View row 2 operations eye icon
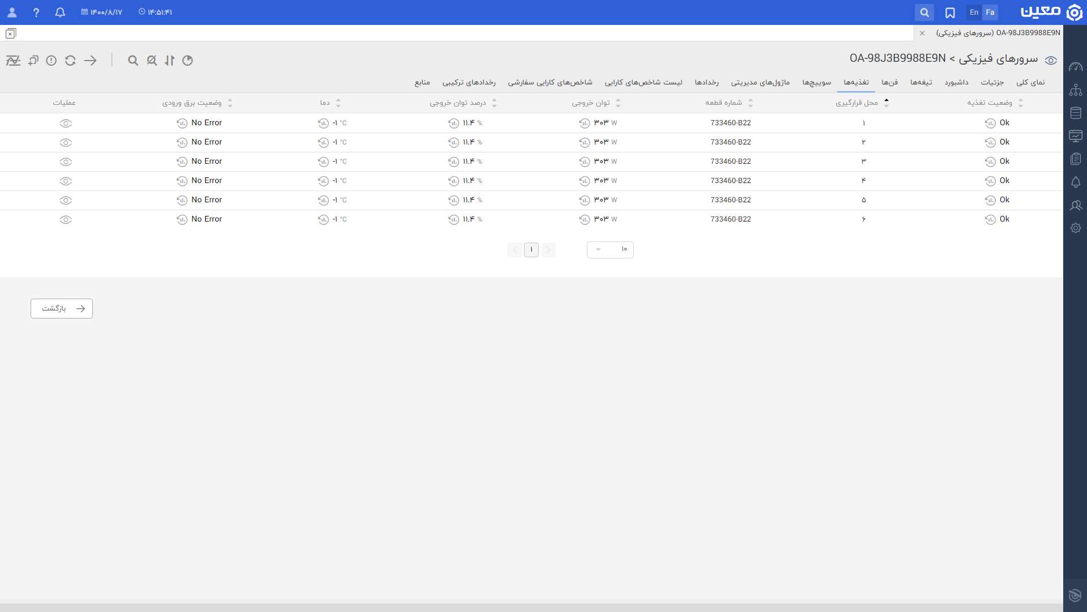Image resolution: width=1087 pixels, height=612 pixels. (66, 142)
